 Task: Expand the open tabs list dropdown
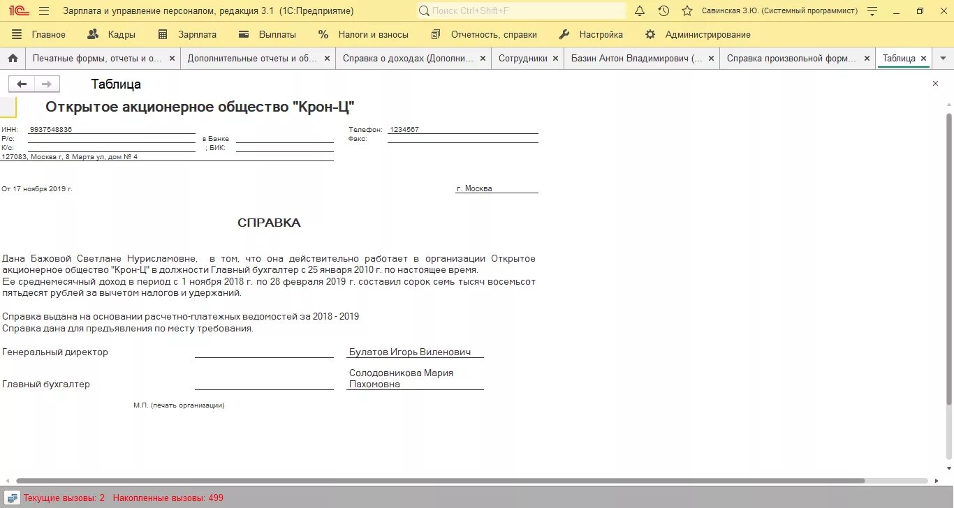[x=942, y=59]
